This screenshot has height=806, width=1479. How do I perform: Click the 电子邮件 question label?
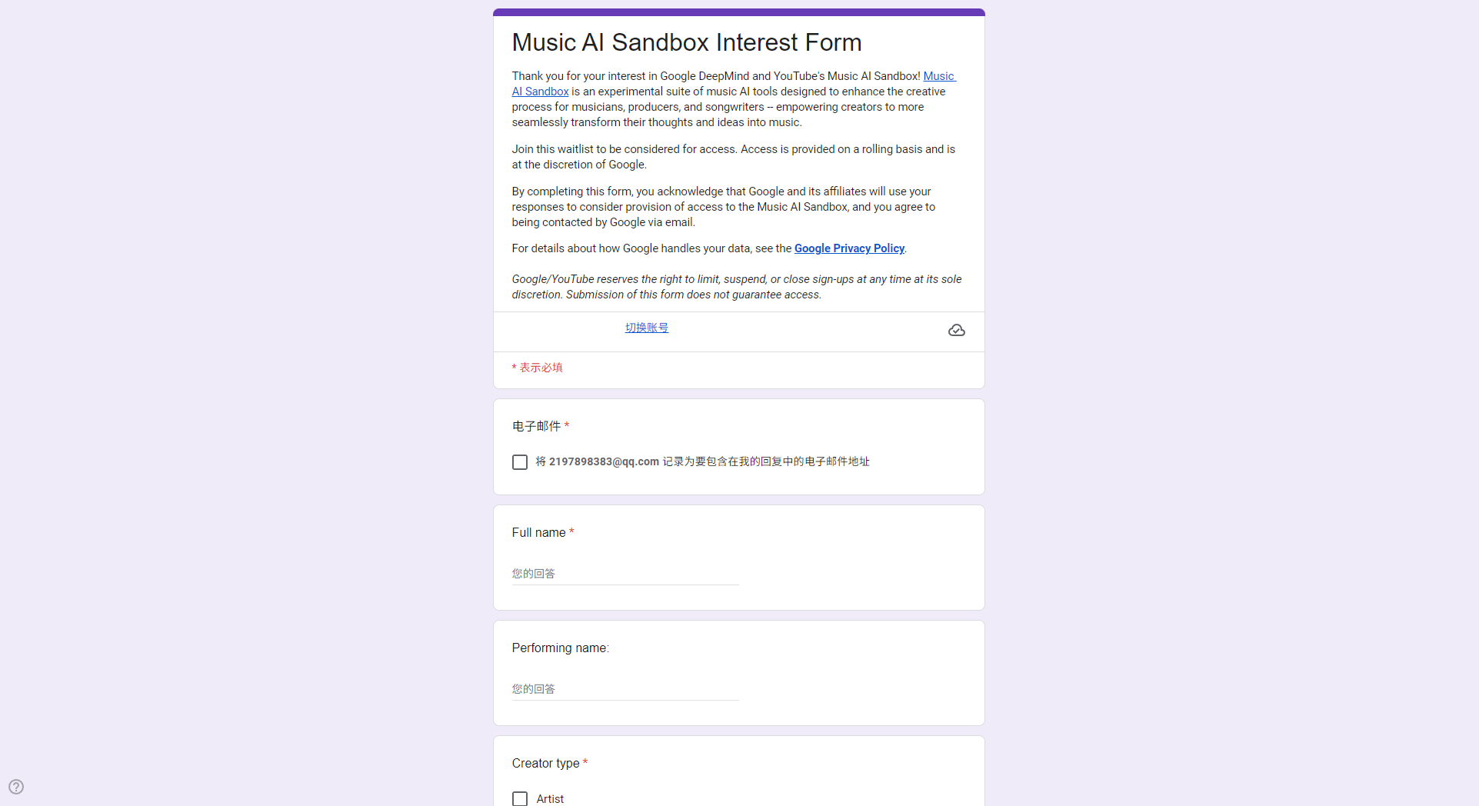click(536, 426)
